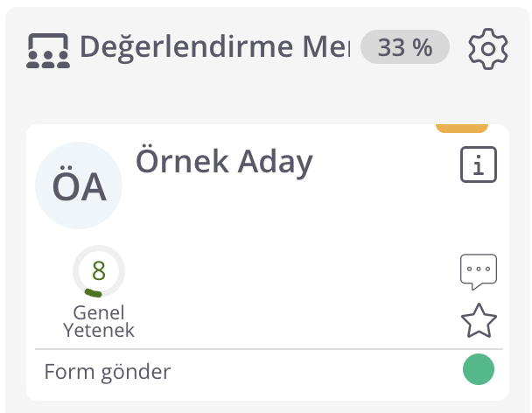Toggle the star favorite for Örnek Aday

(x=479, y=320)
